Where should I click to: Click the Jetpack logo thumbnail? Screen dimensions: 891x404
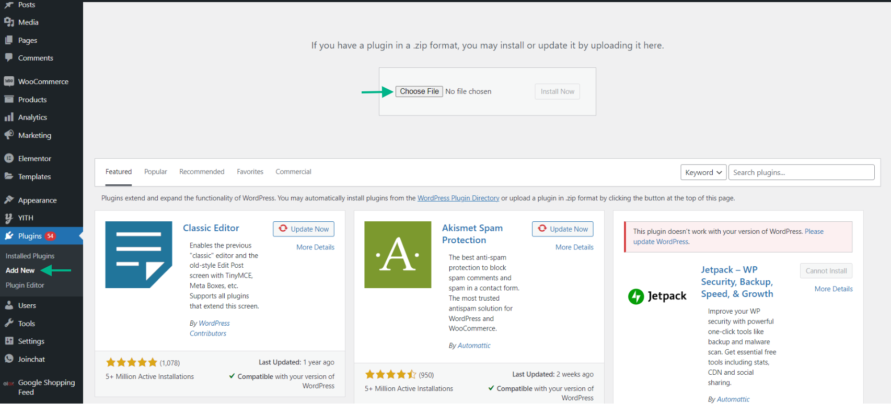[657, 296]
